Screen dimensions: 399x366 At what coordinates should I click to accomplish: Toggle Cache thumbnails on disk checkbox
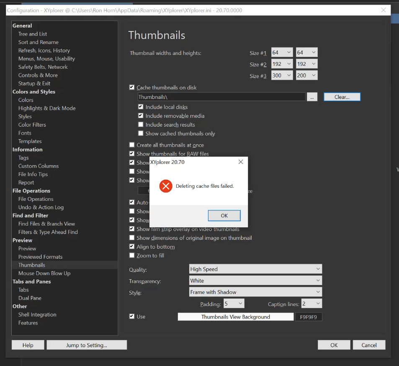[132, 88]
